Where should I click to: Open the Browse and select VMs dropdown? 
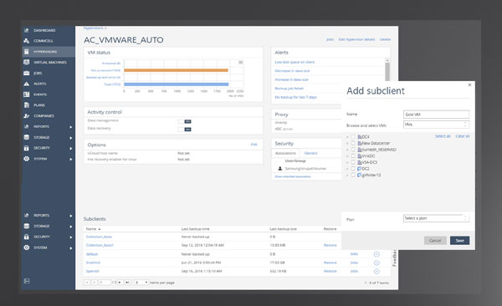click(x=437, y=125)
